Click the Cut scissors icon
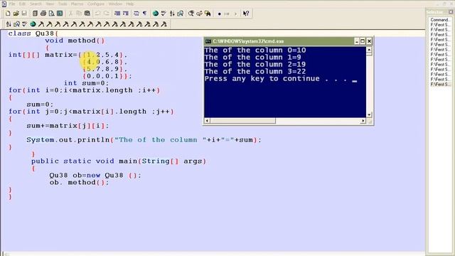Image resolution: width=455 pixels, height=256 pixels. click(70, 14)
